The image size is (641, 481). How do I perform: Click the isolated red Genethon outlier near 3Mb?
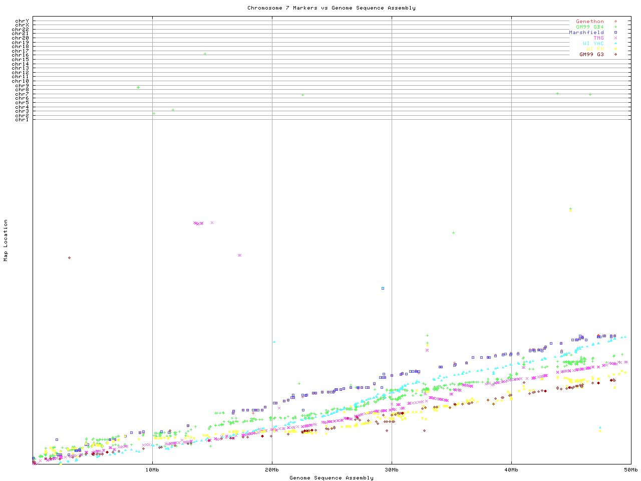(x=69, y=258)
